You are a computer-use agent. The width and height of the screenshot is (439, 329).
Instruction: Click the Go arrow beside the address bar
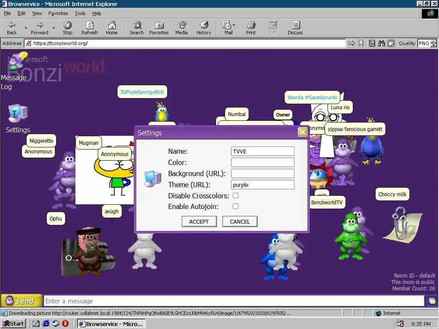pyautogui.click(x=352, y=43)
